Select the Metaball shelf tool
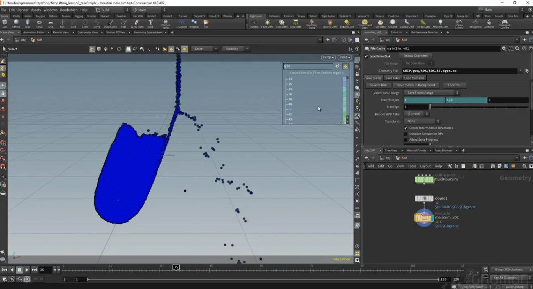The image size is (533, 289). tap(194, 24)
